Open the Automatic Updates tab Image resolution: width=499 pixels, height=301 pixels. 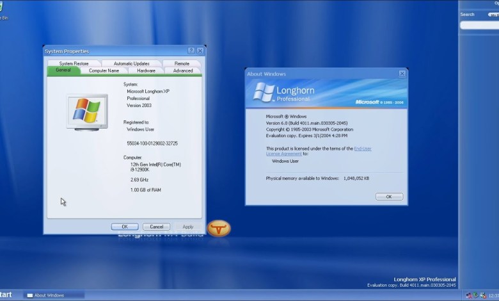click(x=131, y=63)
